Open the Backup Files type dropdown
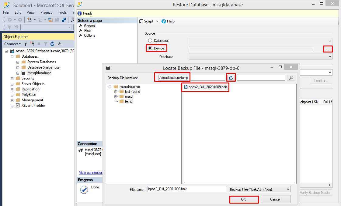Image resolution: width=341 pixels, height=206 pixels. pos(259,189)
